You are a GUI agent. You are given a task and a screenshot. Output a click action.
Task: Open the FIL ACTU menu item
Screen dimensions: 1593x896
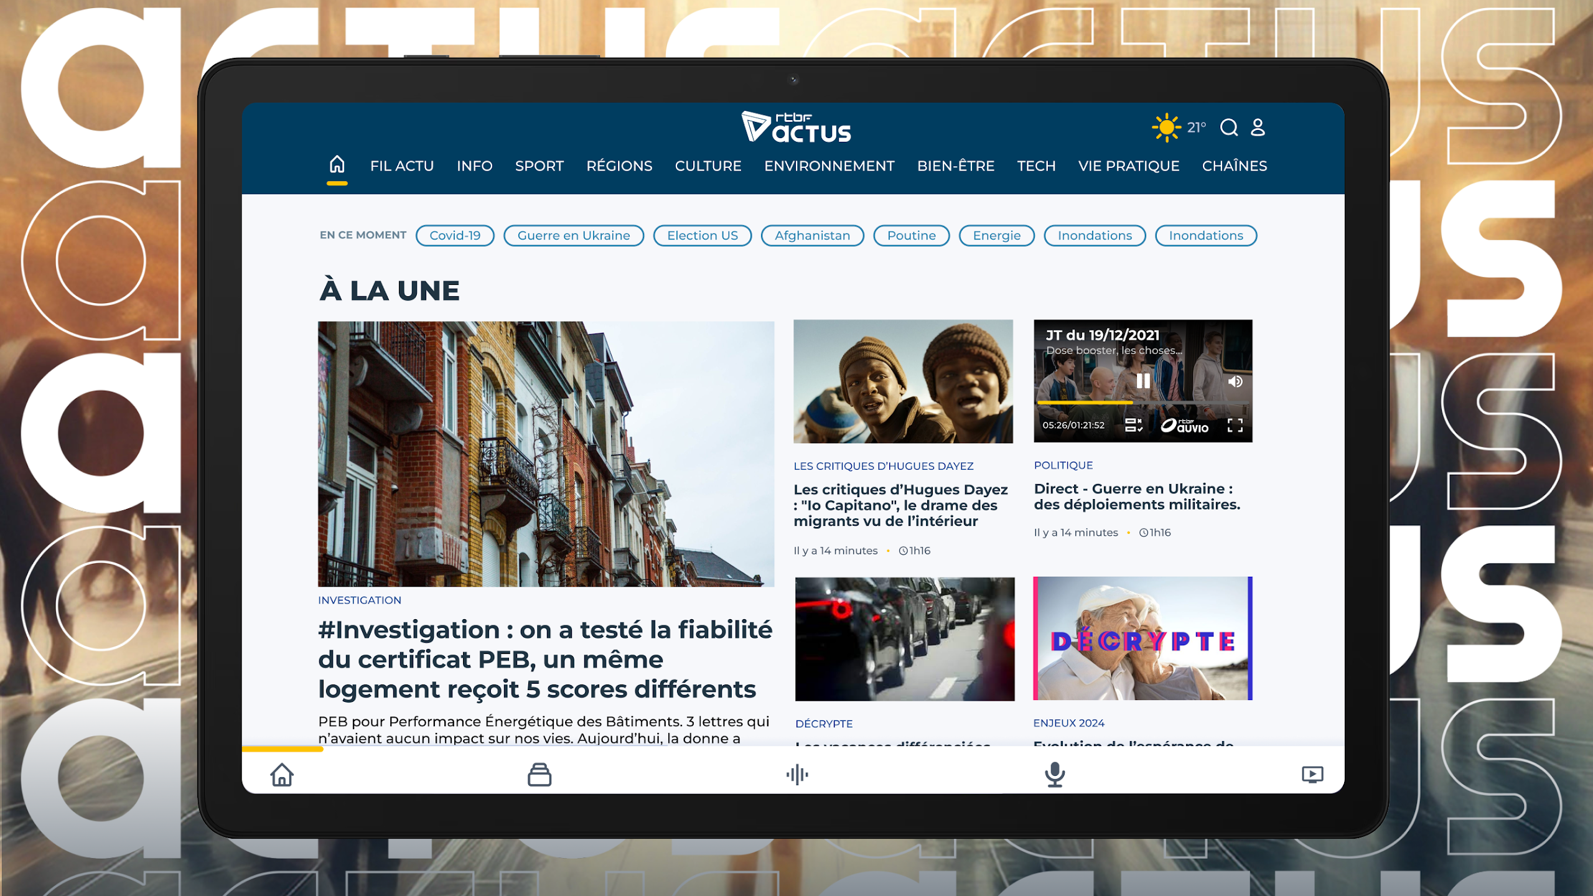[402, 166]
